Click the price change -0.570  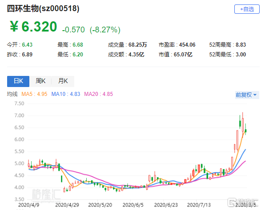pyautogui.click(x=73, y=30)
